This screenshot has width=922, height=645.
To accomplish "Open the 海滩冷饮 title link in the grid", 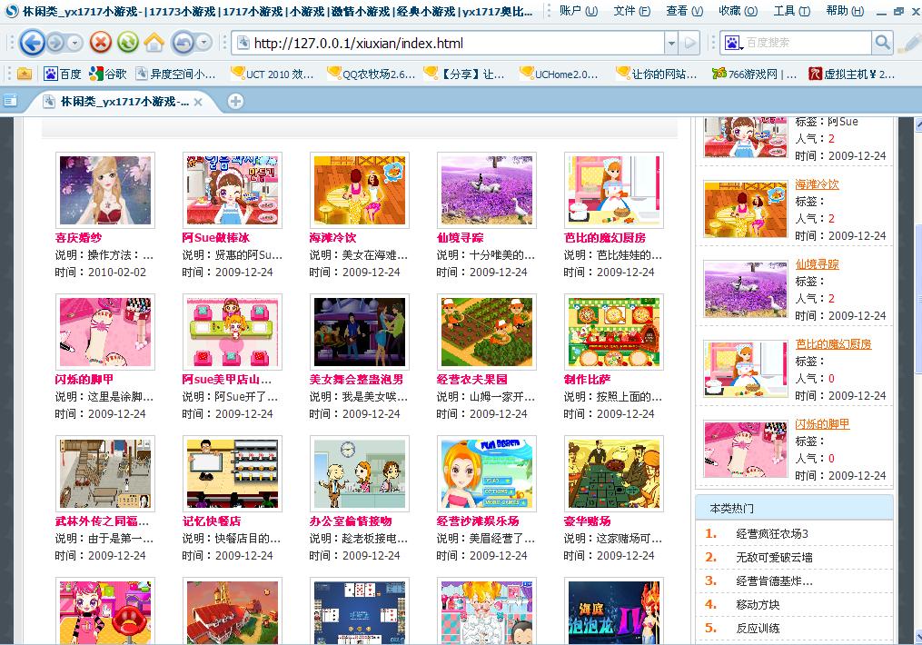I will [332, 237].
